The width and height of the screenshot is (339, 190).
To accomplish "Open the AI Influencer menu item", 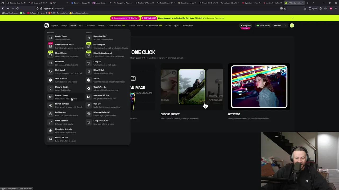I will [154, 26].
